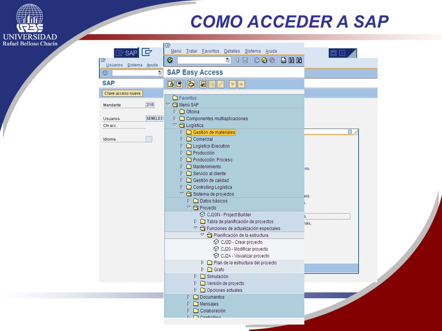Click the red Cancel icon

click(272, 60)
